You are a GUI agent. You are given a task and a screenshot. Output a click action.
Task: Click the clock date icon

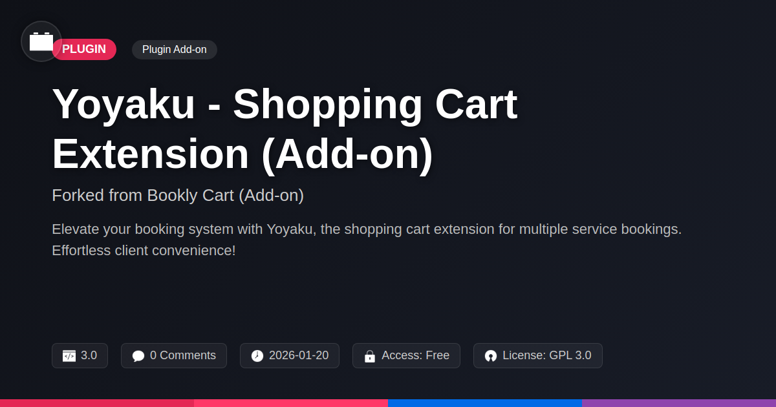coord(257,356)
